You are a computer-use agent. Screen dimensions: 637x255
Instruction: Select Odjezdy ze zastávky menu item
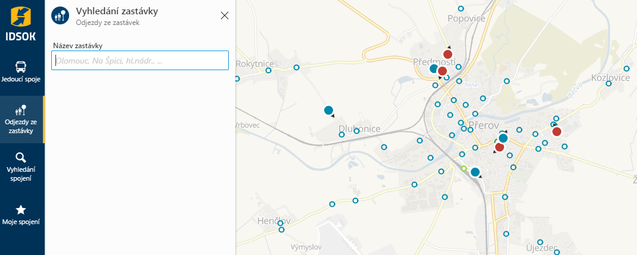(21, 119)
